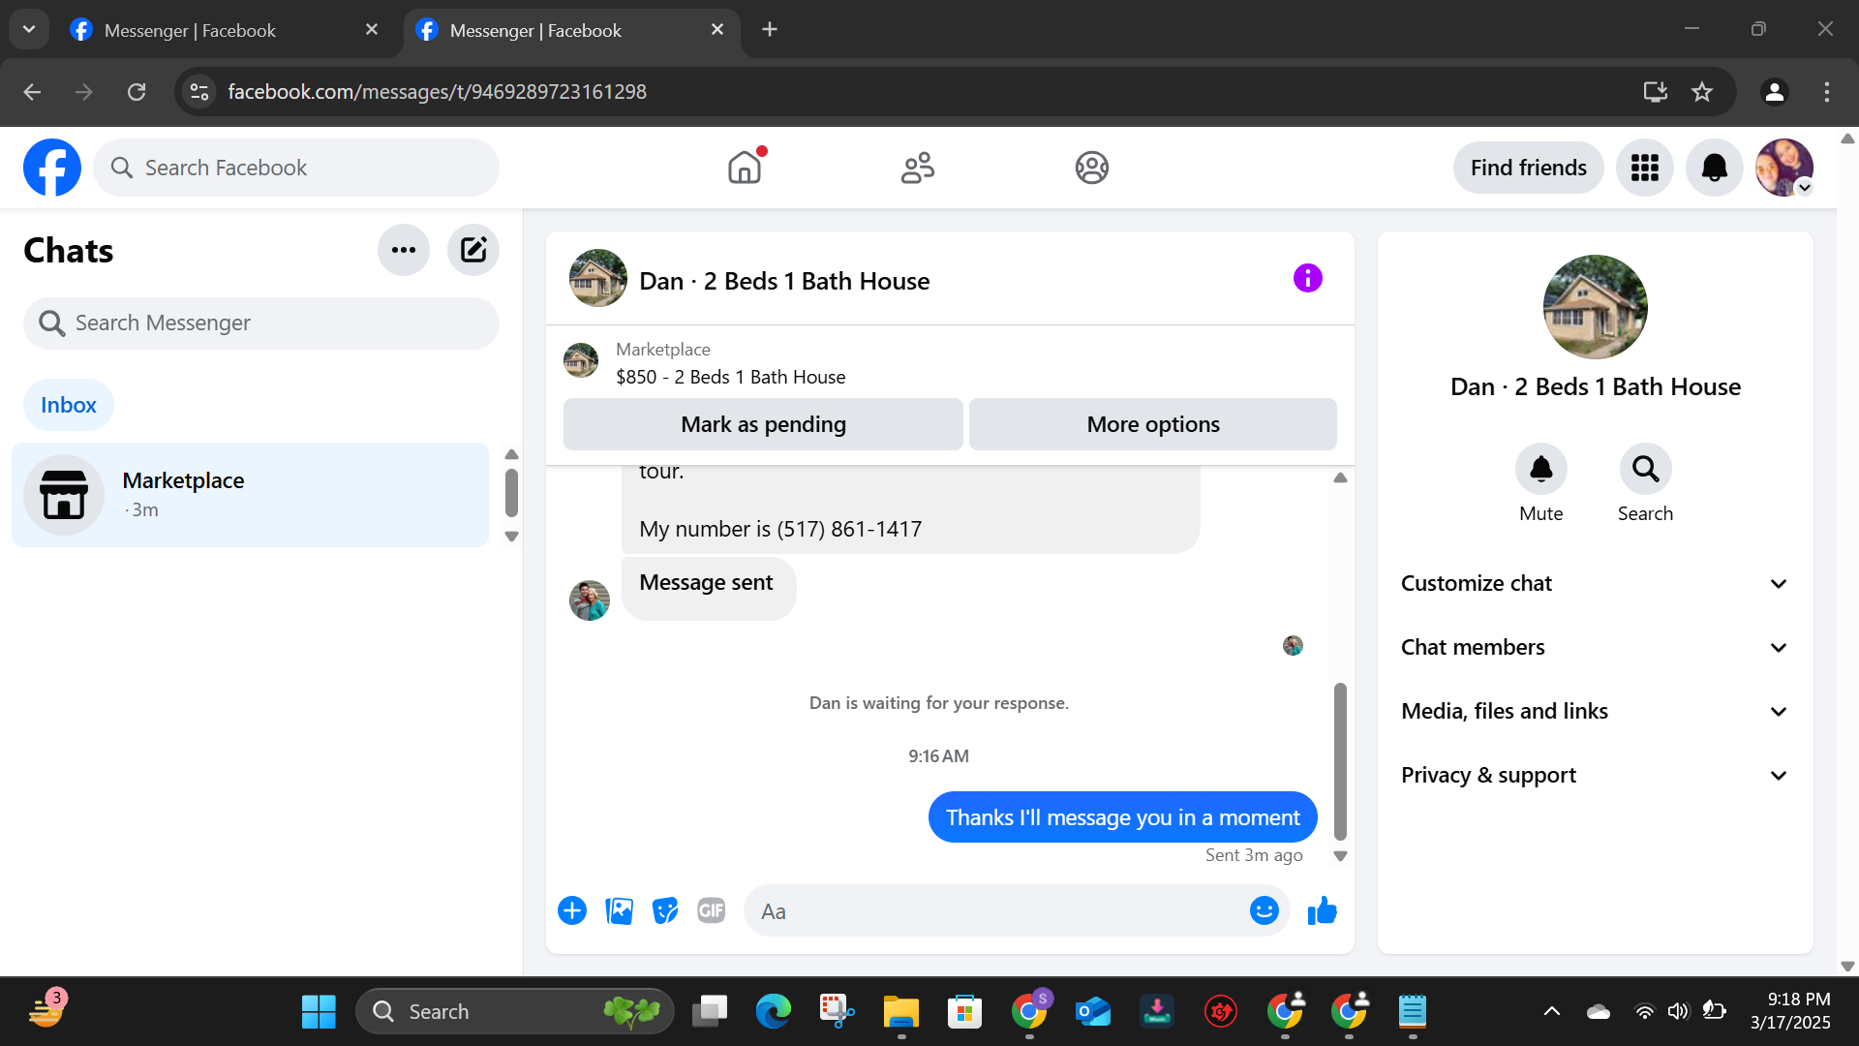Screen dimensions: 1859x1046
Task: Click the address bar URL
Action: point(438,92)
